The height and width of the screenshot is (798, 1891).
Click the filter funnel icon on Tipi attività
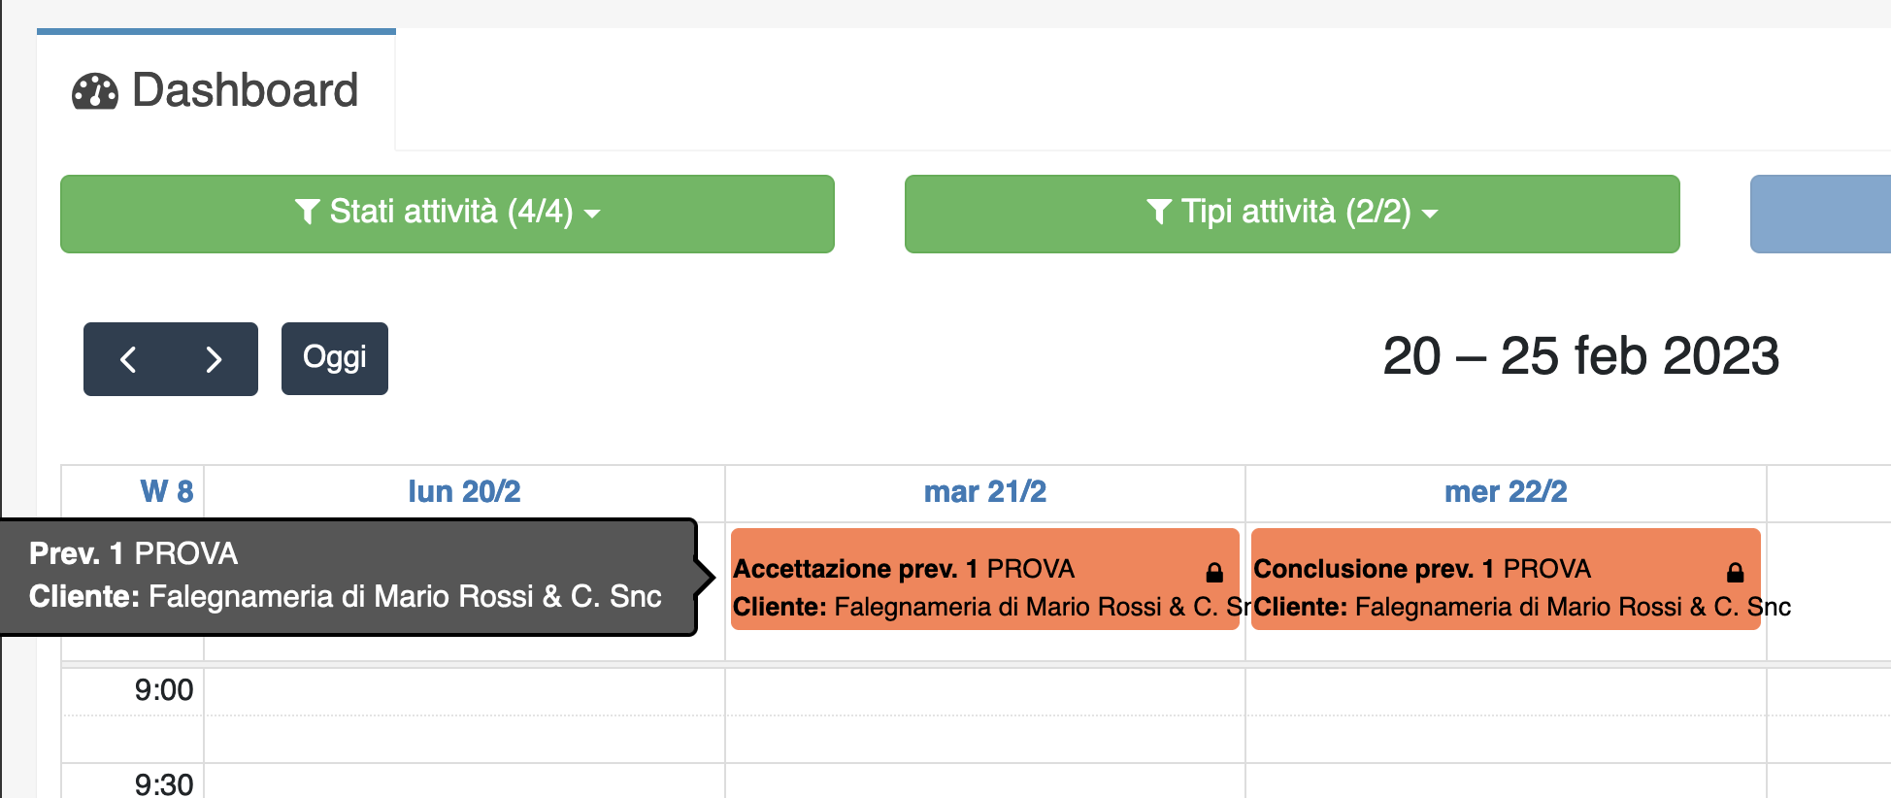[x=1157, y=213]
